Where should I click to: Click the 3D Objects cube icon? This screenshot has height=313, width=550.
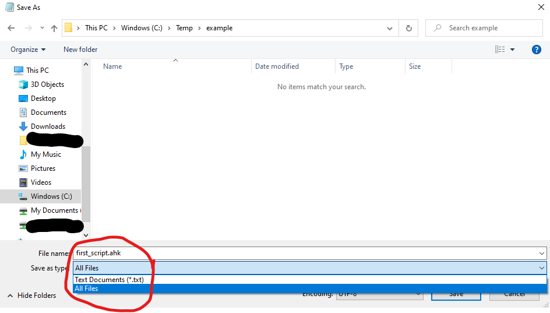[x=23, y=84]
